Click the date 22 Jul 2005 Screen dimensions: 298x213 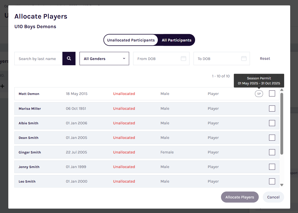77,152
